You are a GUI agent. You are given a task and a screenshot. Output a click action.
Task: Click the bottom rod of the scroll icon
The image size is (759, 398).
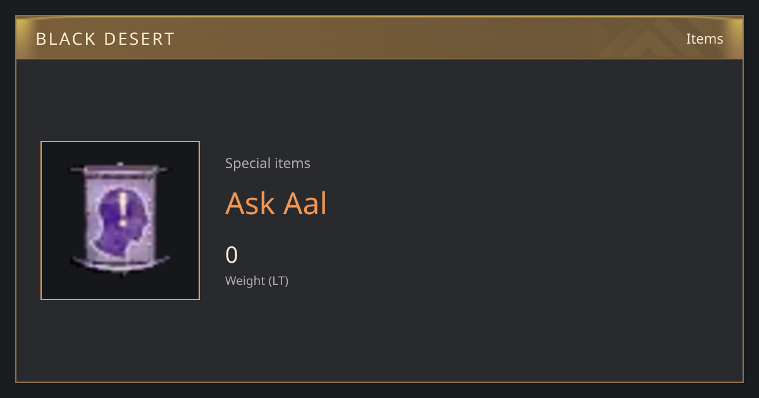click(x=120, y=264)
